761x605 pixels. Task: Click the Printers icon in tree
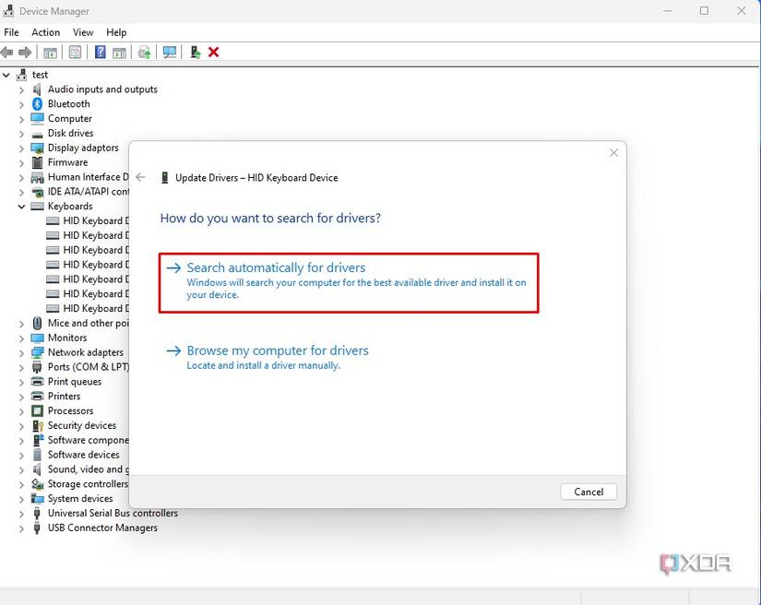coord(38,396)
